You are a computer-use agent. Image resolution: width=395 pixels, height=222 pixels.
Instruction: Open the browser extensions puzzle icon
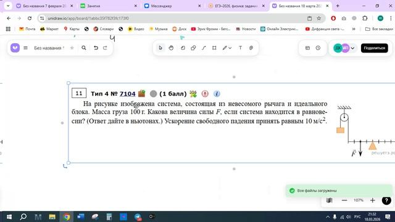[x=365, y=18]
